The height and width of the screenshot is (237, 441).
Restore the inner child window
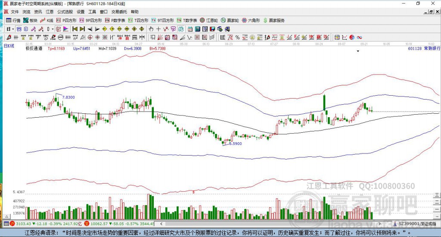[432, 12]
